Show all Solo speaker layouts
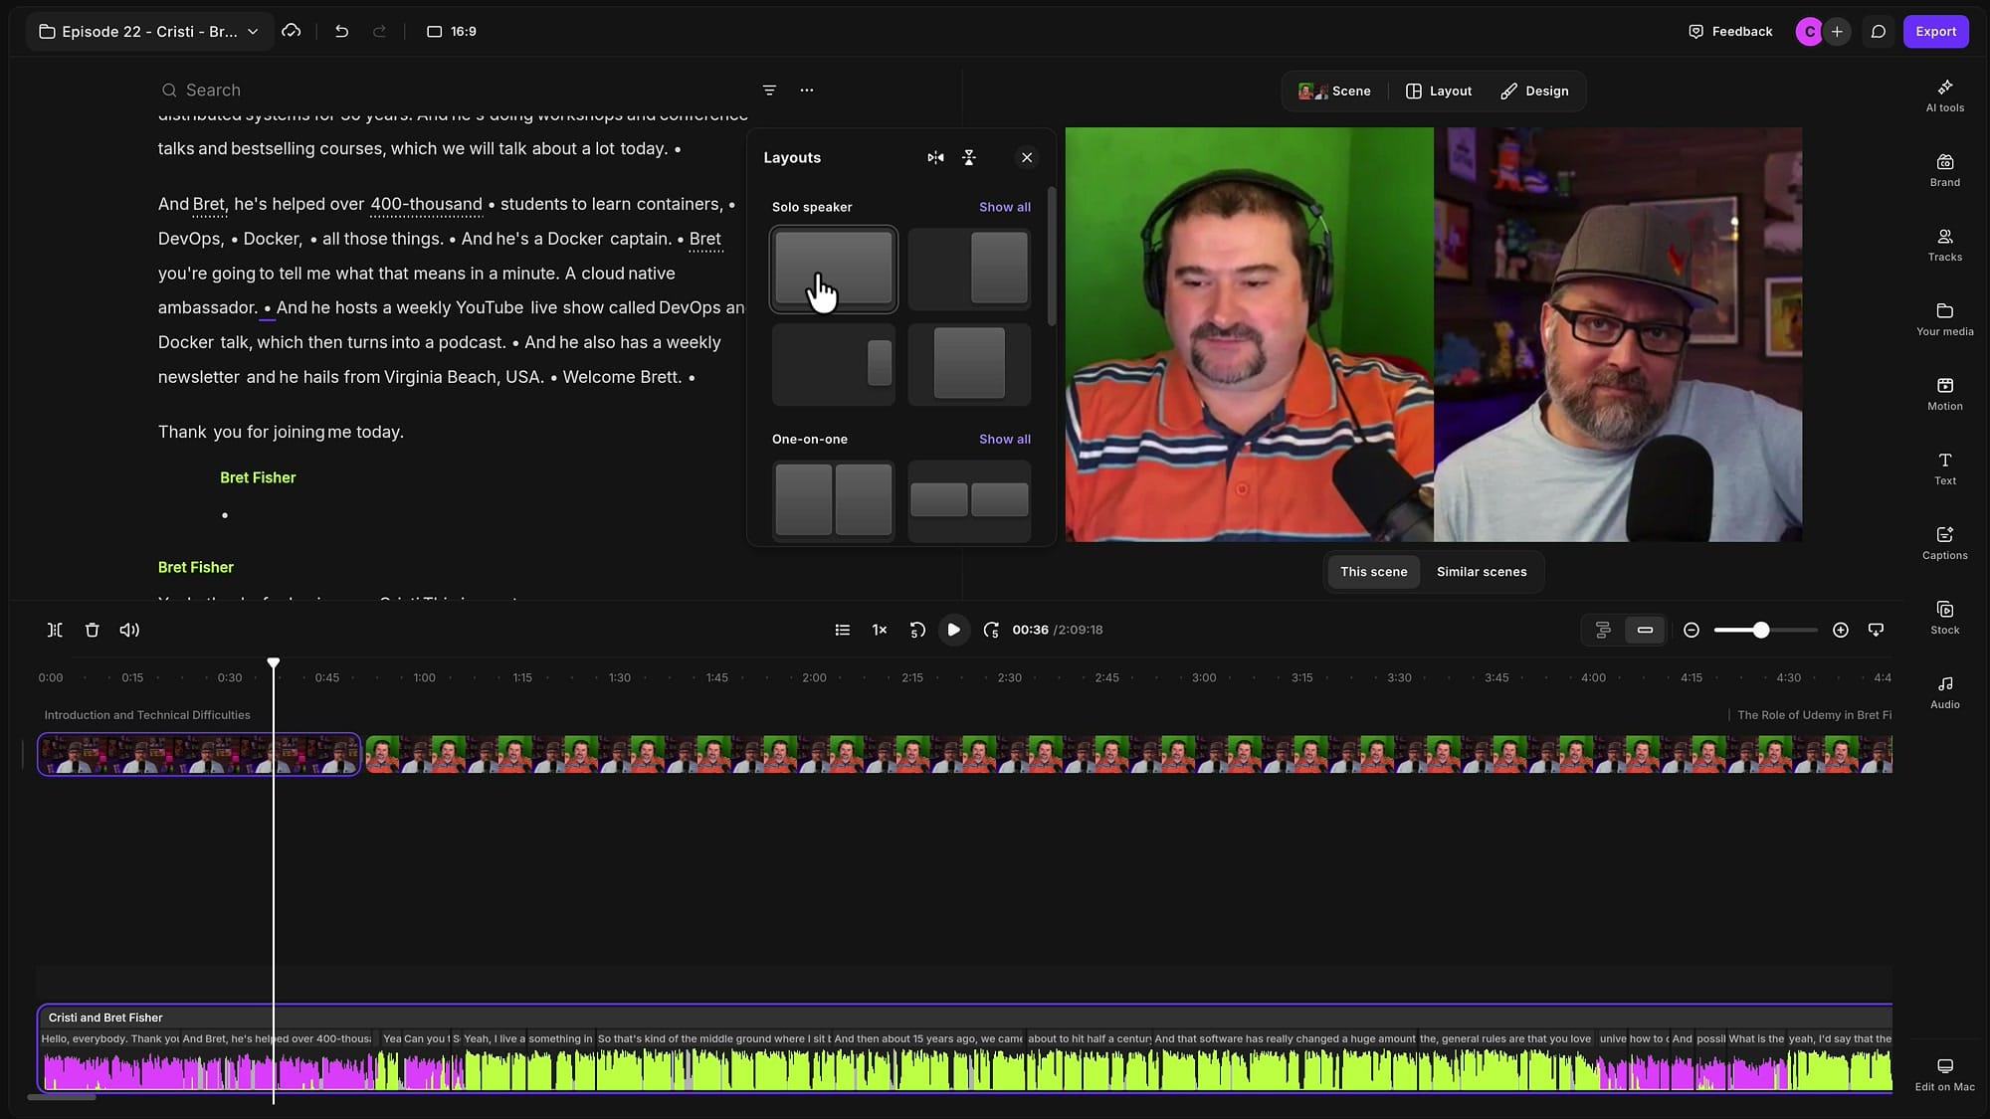The image size is (1990, 1119). pos(1004,207)
